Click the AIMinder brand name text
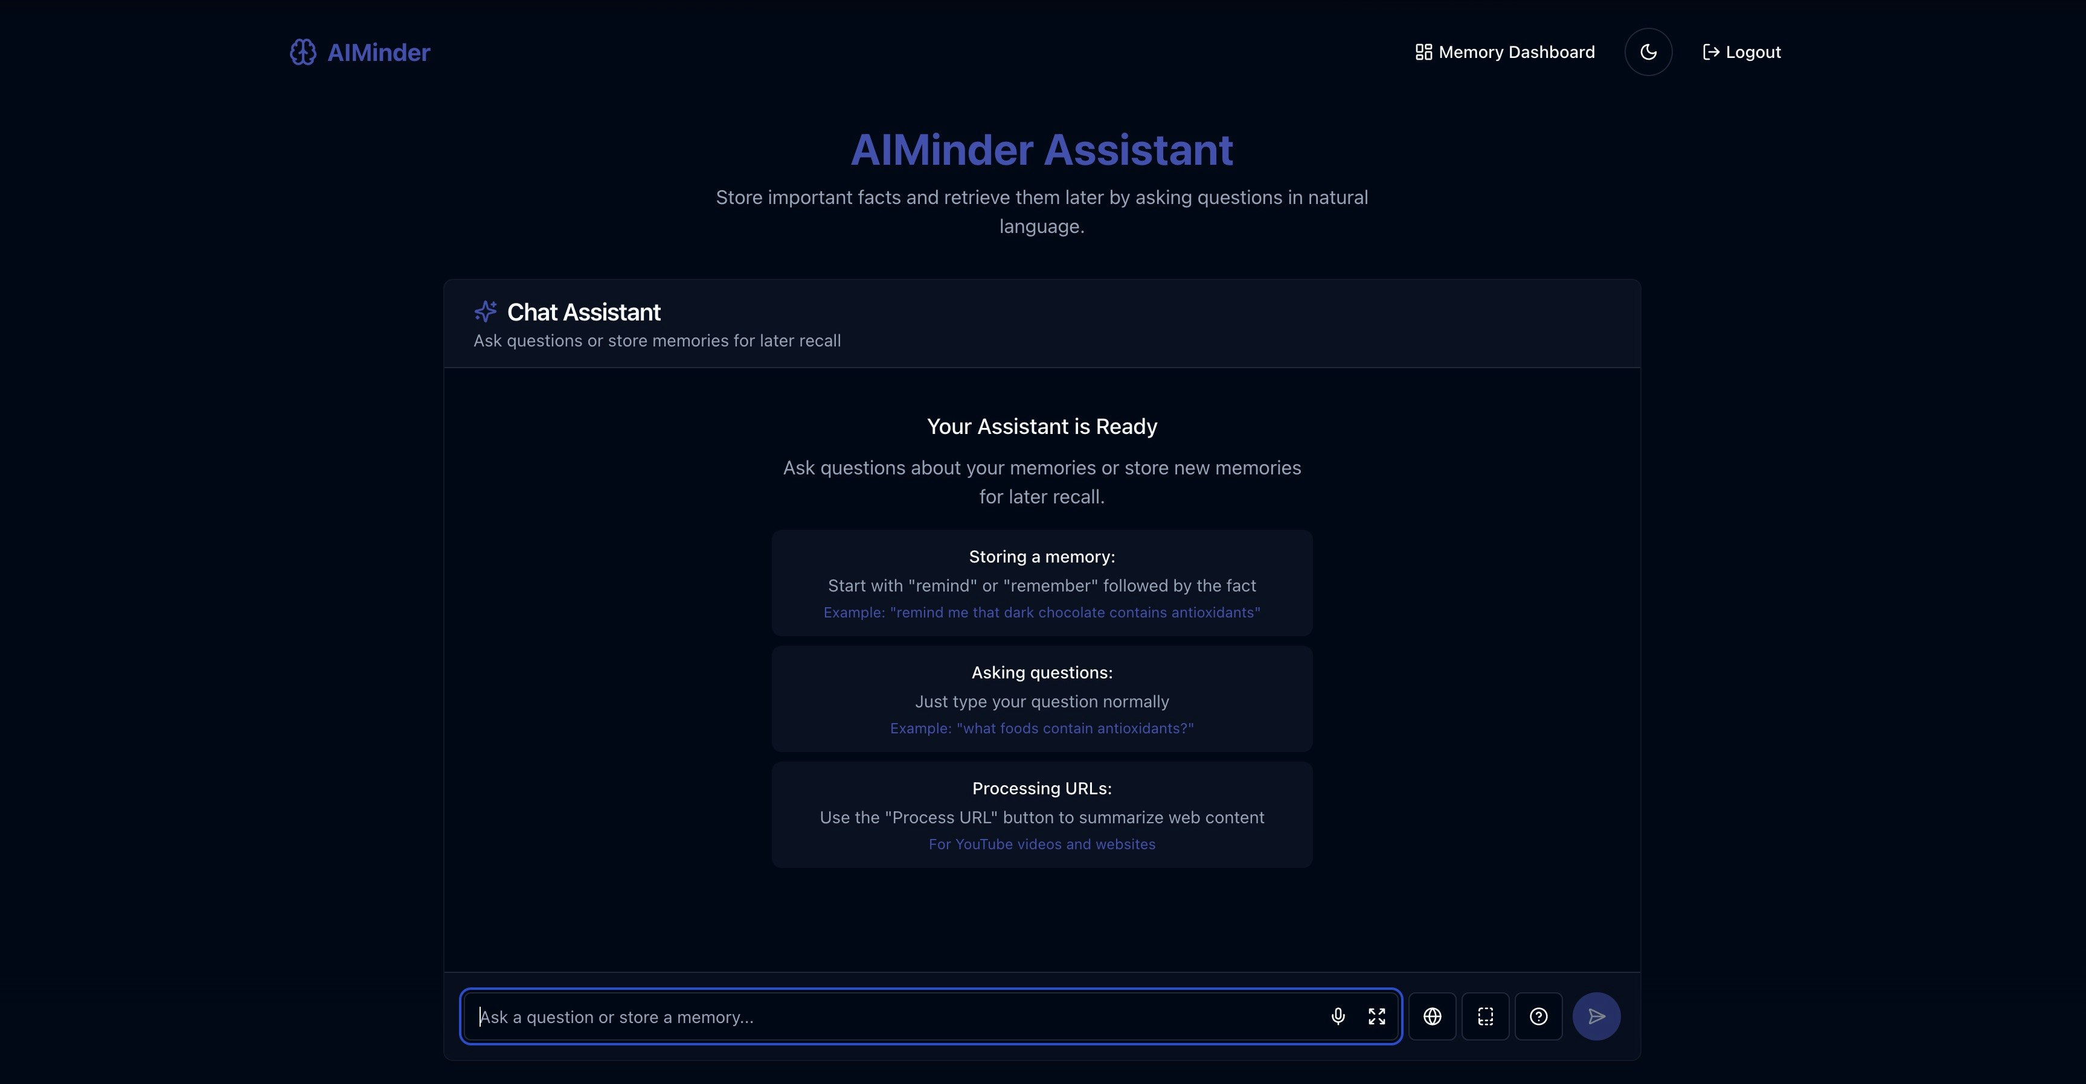This screenshot has width=2086, height=1084. tap(378, 53)
